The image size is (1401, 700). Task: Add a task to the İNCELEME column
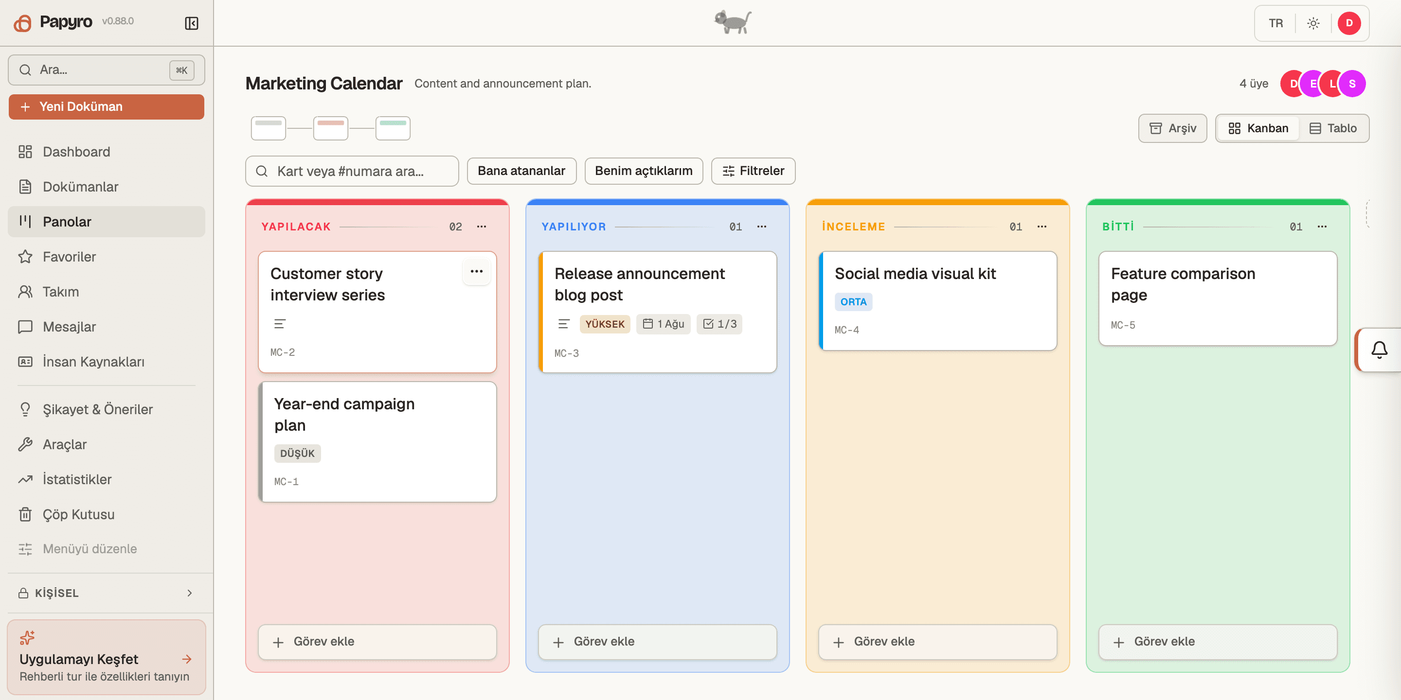(937, 642)
